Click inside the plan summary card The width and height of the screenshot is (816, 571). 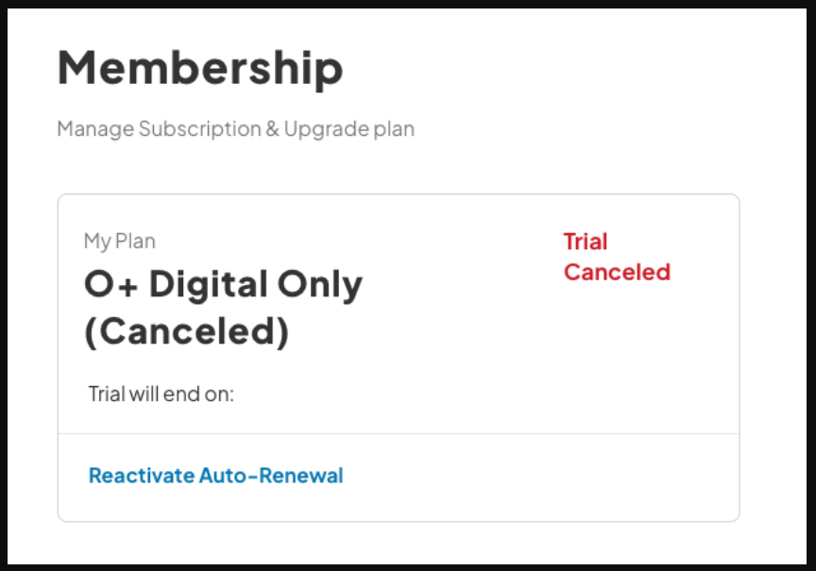pos(399,311)
